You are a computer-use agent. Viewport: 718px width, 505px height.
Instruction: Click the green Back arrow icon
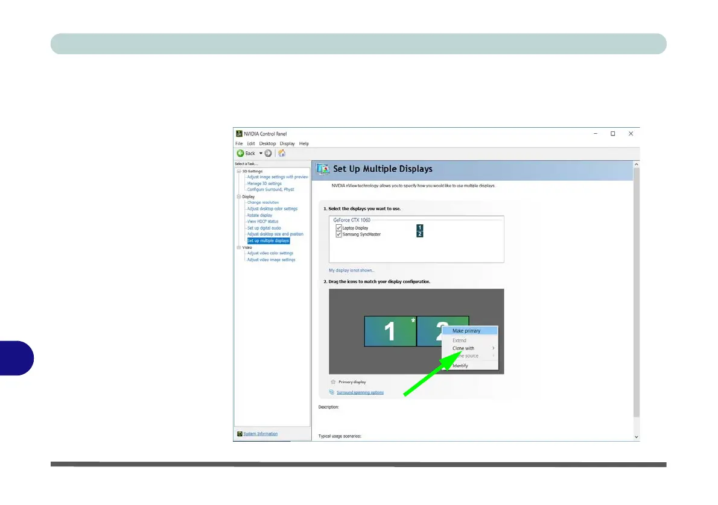pos(240,153)
